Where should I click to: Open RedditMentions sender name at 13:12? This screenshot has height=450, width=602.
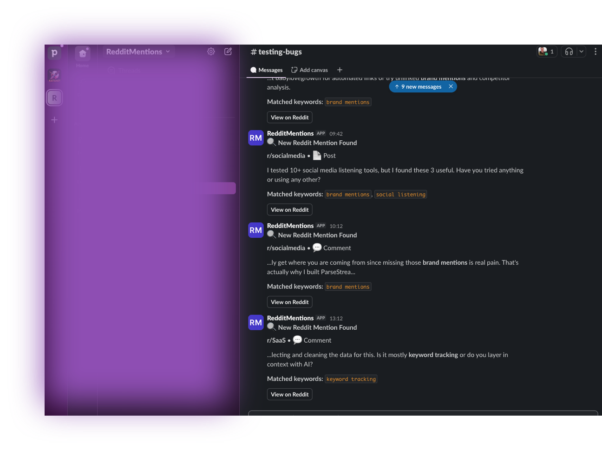point(290,318)
